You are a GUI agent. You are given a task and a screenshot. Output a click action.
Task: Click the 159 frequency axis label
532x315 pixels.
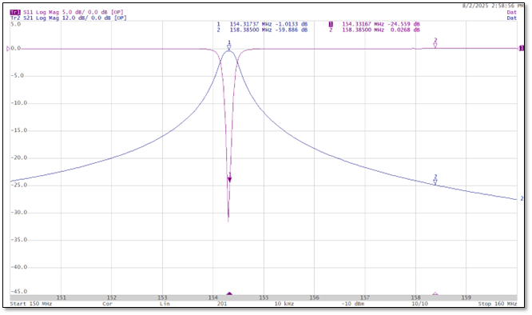pos(466,297)
